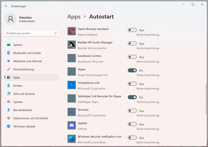The image size is (208, 147).
Task: Click the Windows Security shield icon
Action: click(71, 139)
